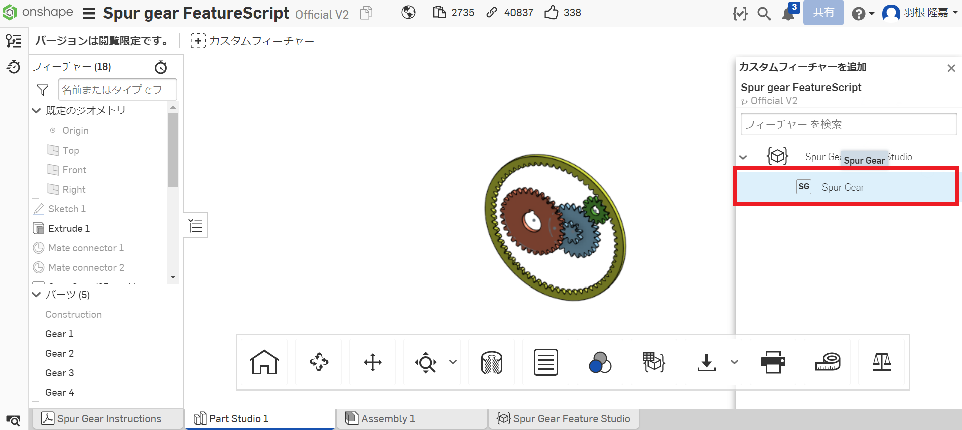The height and width of the screenshot is (430, 962).
Task: Select the measure tape tool
Action: pyautogui.click(x=828, y=362)
